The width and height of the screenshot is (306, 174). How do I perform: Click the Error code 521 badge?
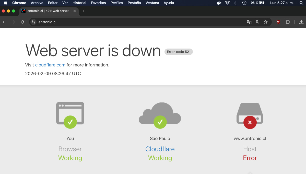point(179,52)
